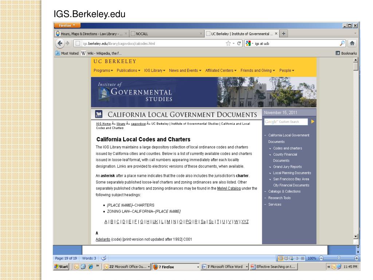Screen dimensions: 373x280
Task: Switch to the NOCALL tab
Action: [x=167, y=34]
